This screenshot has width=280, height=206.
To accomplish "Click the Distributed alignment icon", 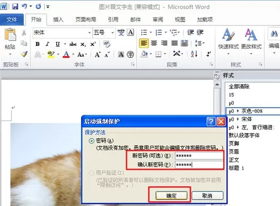I will tap(184, 43).
